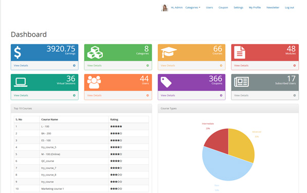Viewport: 307px width, 193px height.
Task: Click the arrow icon in Virtual Sessions card footer
Action: [x=74, y=95]
